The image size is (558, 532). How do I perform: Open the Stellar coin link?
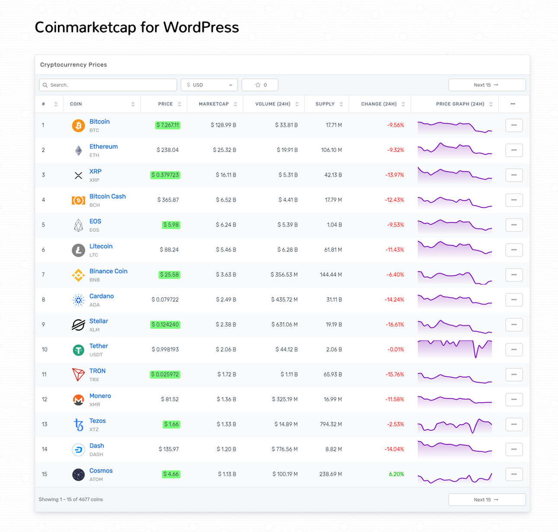pos(99,321)
